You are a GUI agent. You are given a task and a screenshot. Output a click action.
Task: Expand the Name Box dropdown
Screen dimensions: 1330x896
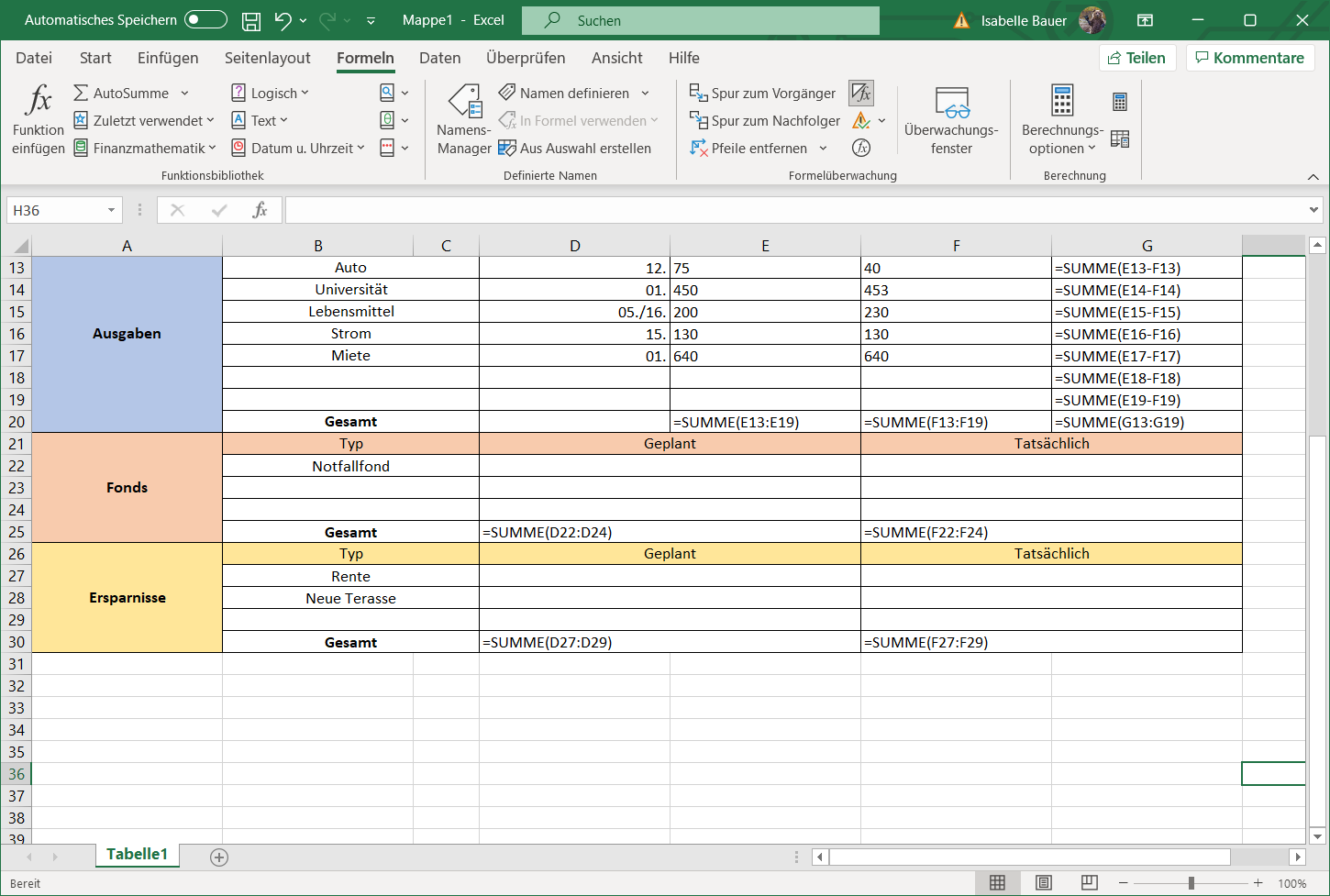[x=111, y=210]
